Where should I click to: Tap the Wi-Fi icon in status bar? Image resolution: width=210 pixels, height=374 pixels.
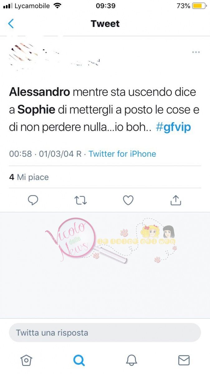pyautogui.click(x=57, y=6)
